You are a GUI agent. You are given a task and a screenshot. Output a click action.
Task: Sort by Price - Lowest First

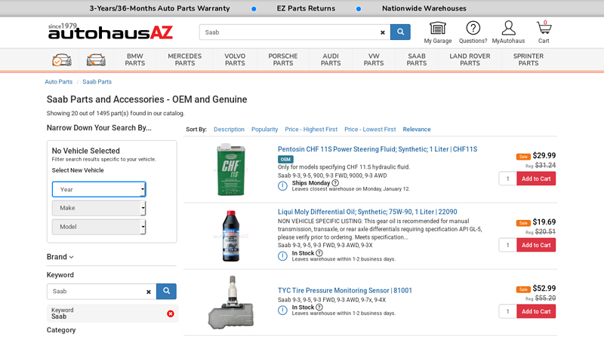click(x=370, y=130)
